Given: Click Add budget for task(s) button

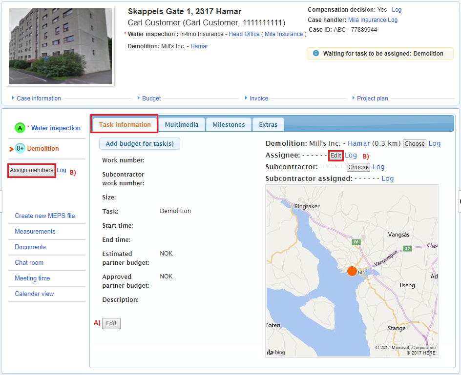Looking at the screenshot, I should [x=140, y=143].
